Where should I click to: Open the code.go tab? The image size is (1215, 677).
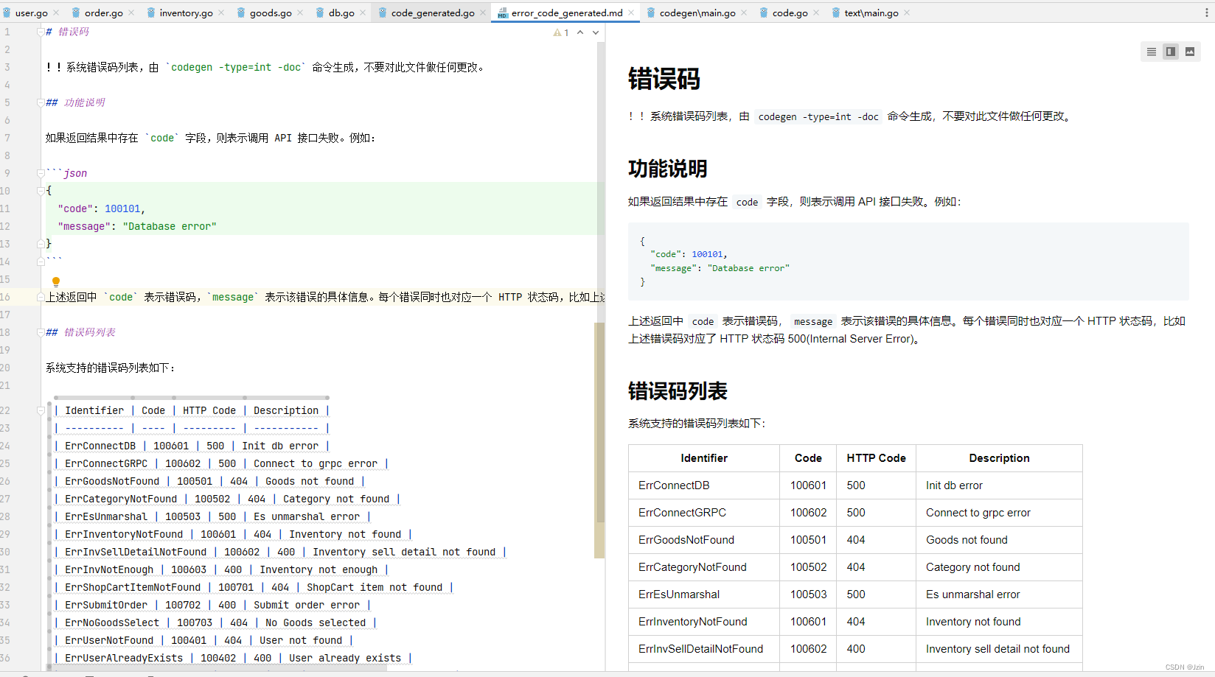click(790, 13)
